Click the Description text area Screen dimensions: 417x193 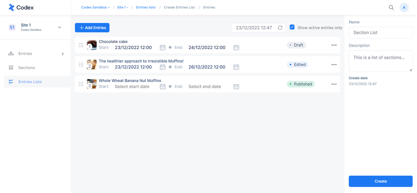coord(381,61)
